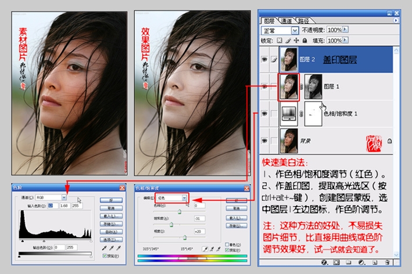Click 存储 save button in Levels dialog
412x274 pixels.
(x=111, y=224)
